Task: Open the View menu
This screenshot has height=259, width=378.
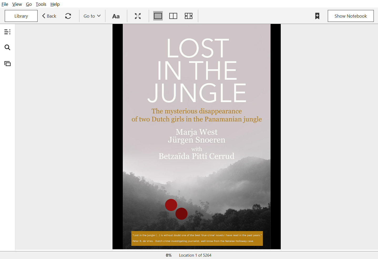Action: (17, 4)
